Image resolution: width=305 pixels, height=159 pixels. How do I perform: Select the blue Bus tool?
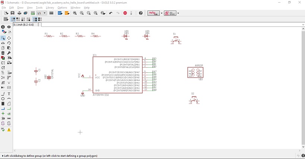[x=3, y=109]
